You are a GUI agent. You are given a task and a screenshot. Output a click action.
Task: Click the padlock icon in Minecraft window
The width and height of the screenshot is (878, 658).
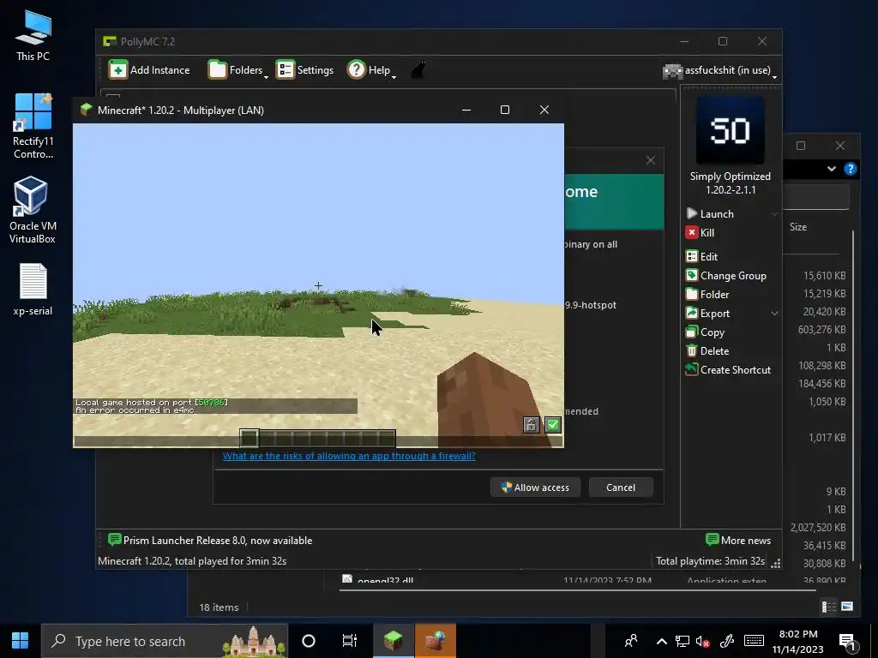pos(532,425)
